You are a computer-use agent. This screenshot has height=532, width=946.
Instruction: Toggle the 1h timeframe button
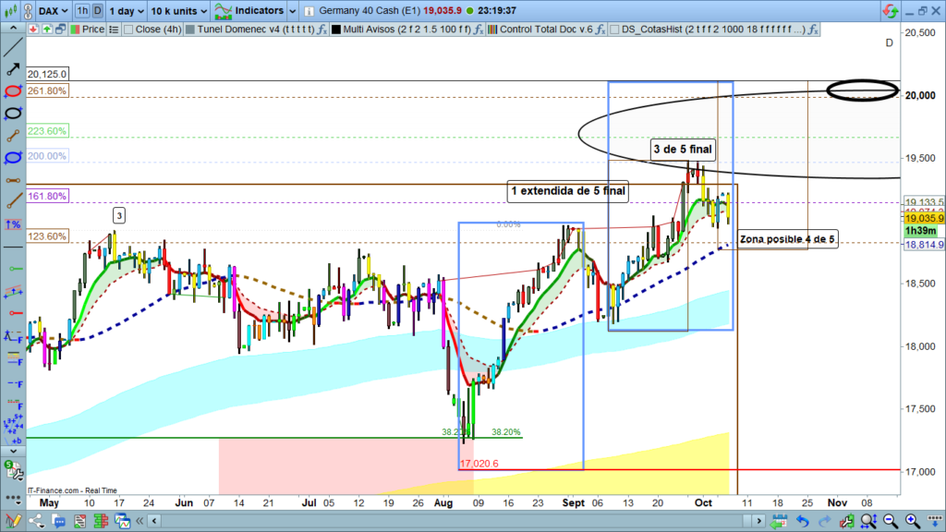click(x=83, y=11)
